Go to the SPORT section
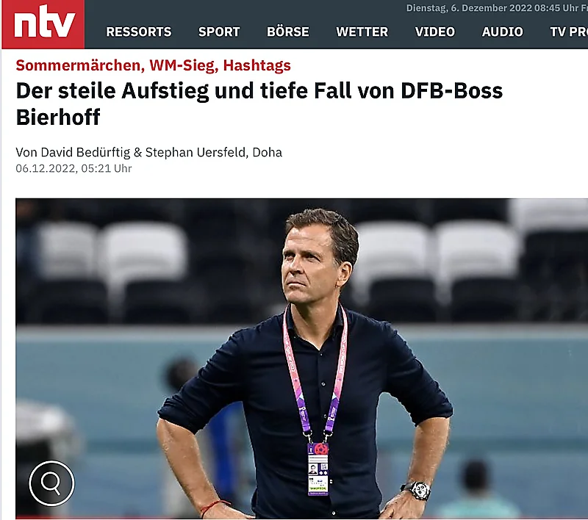The width and height of the screenshot is (588, 520). 219,32
